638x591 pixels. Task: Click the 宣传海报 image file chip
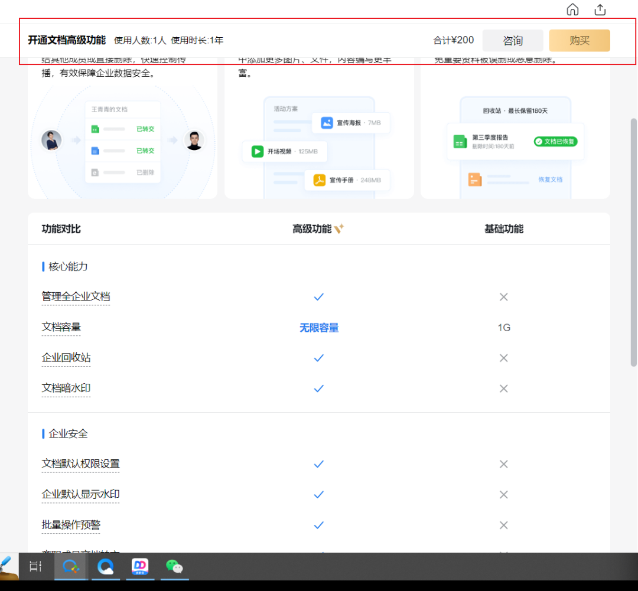coord(351,122)
